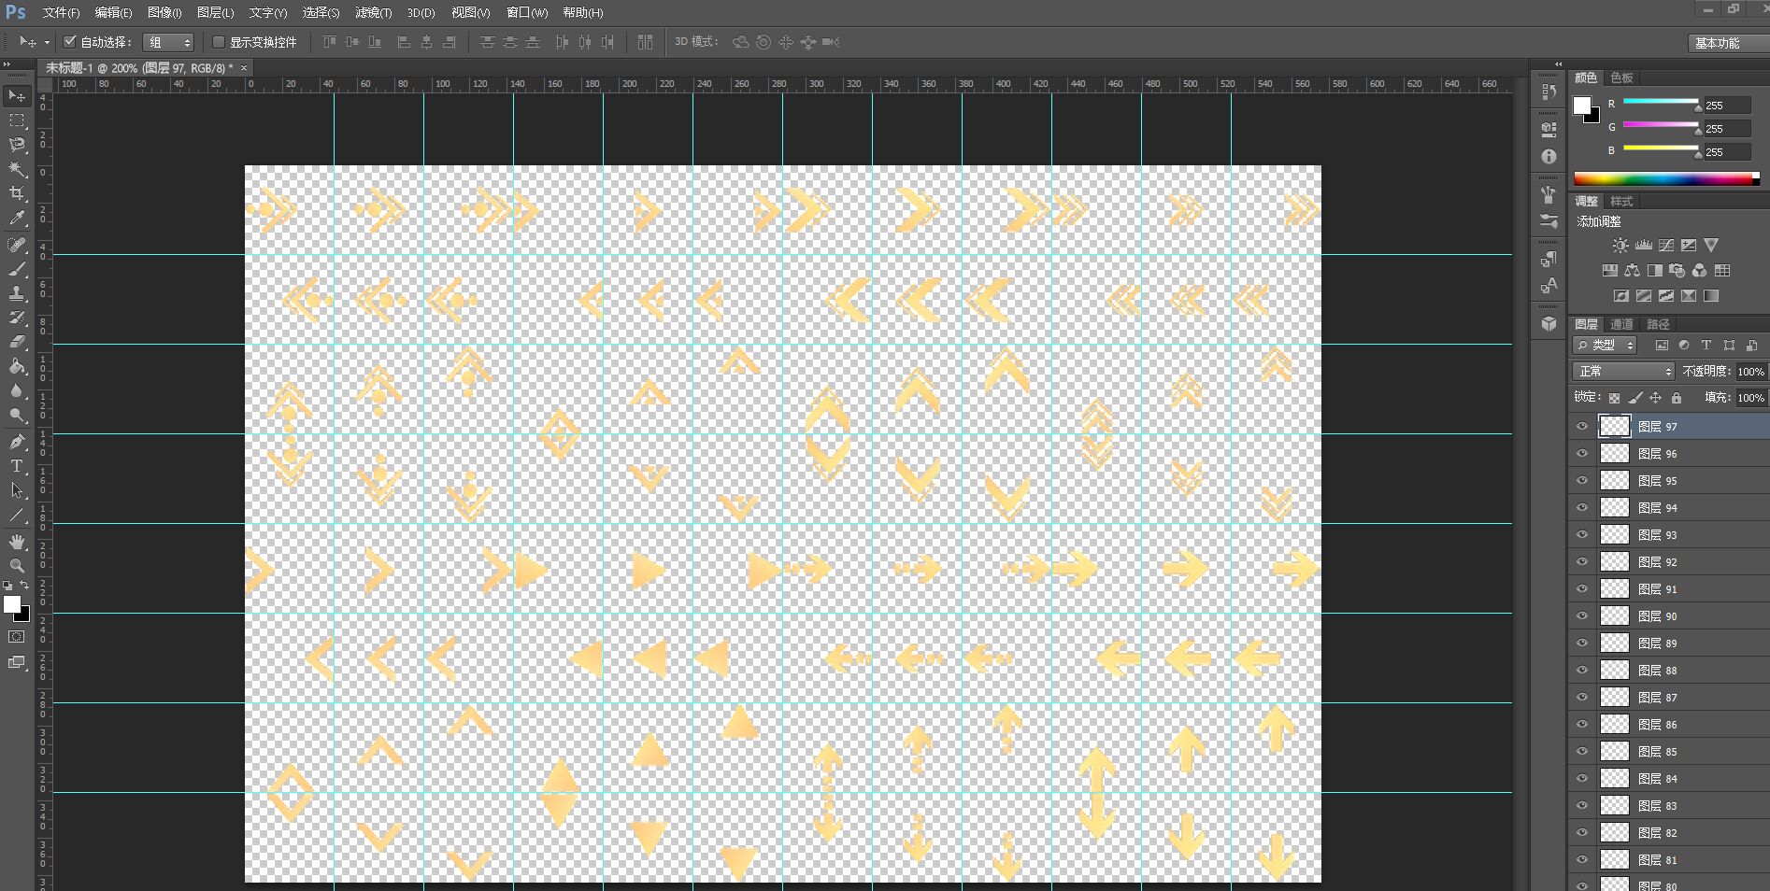Screen dimensions: 1770x891
Task: Select the Magic Wand tool
Action: pyautogui.click(x=17, y=169)
